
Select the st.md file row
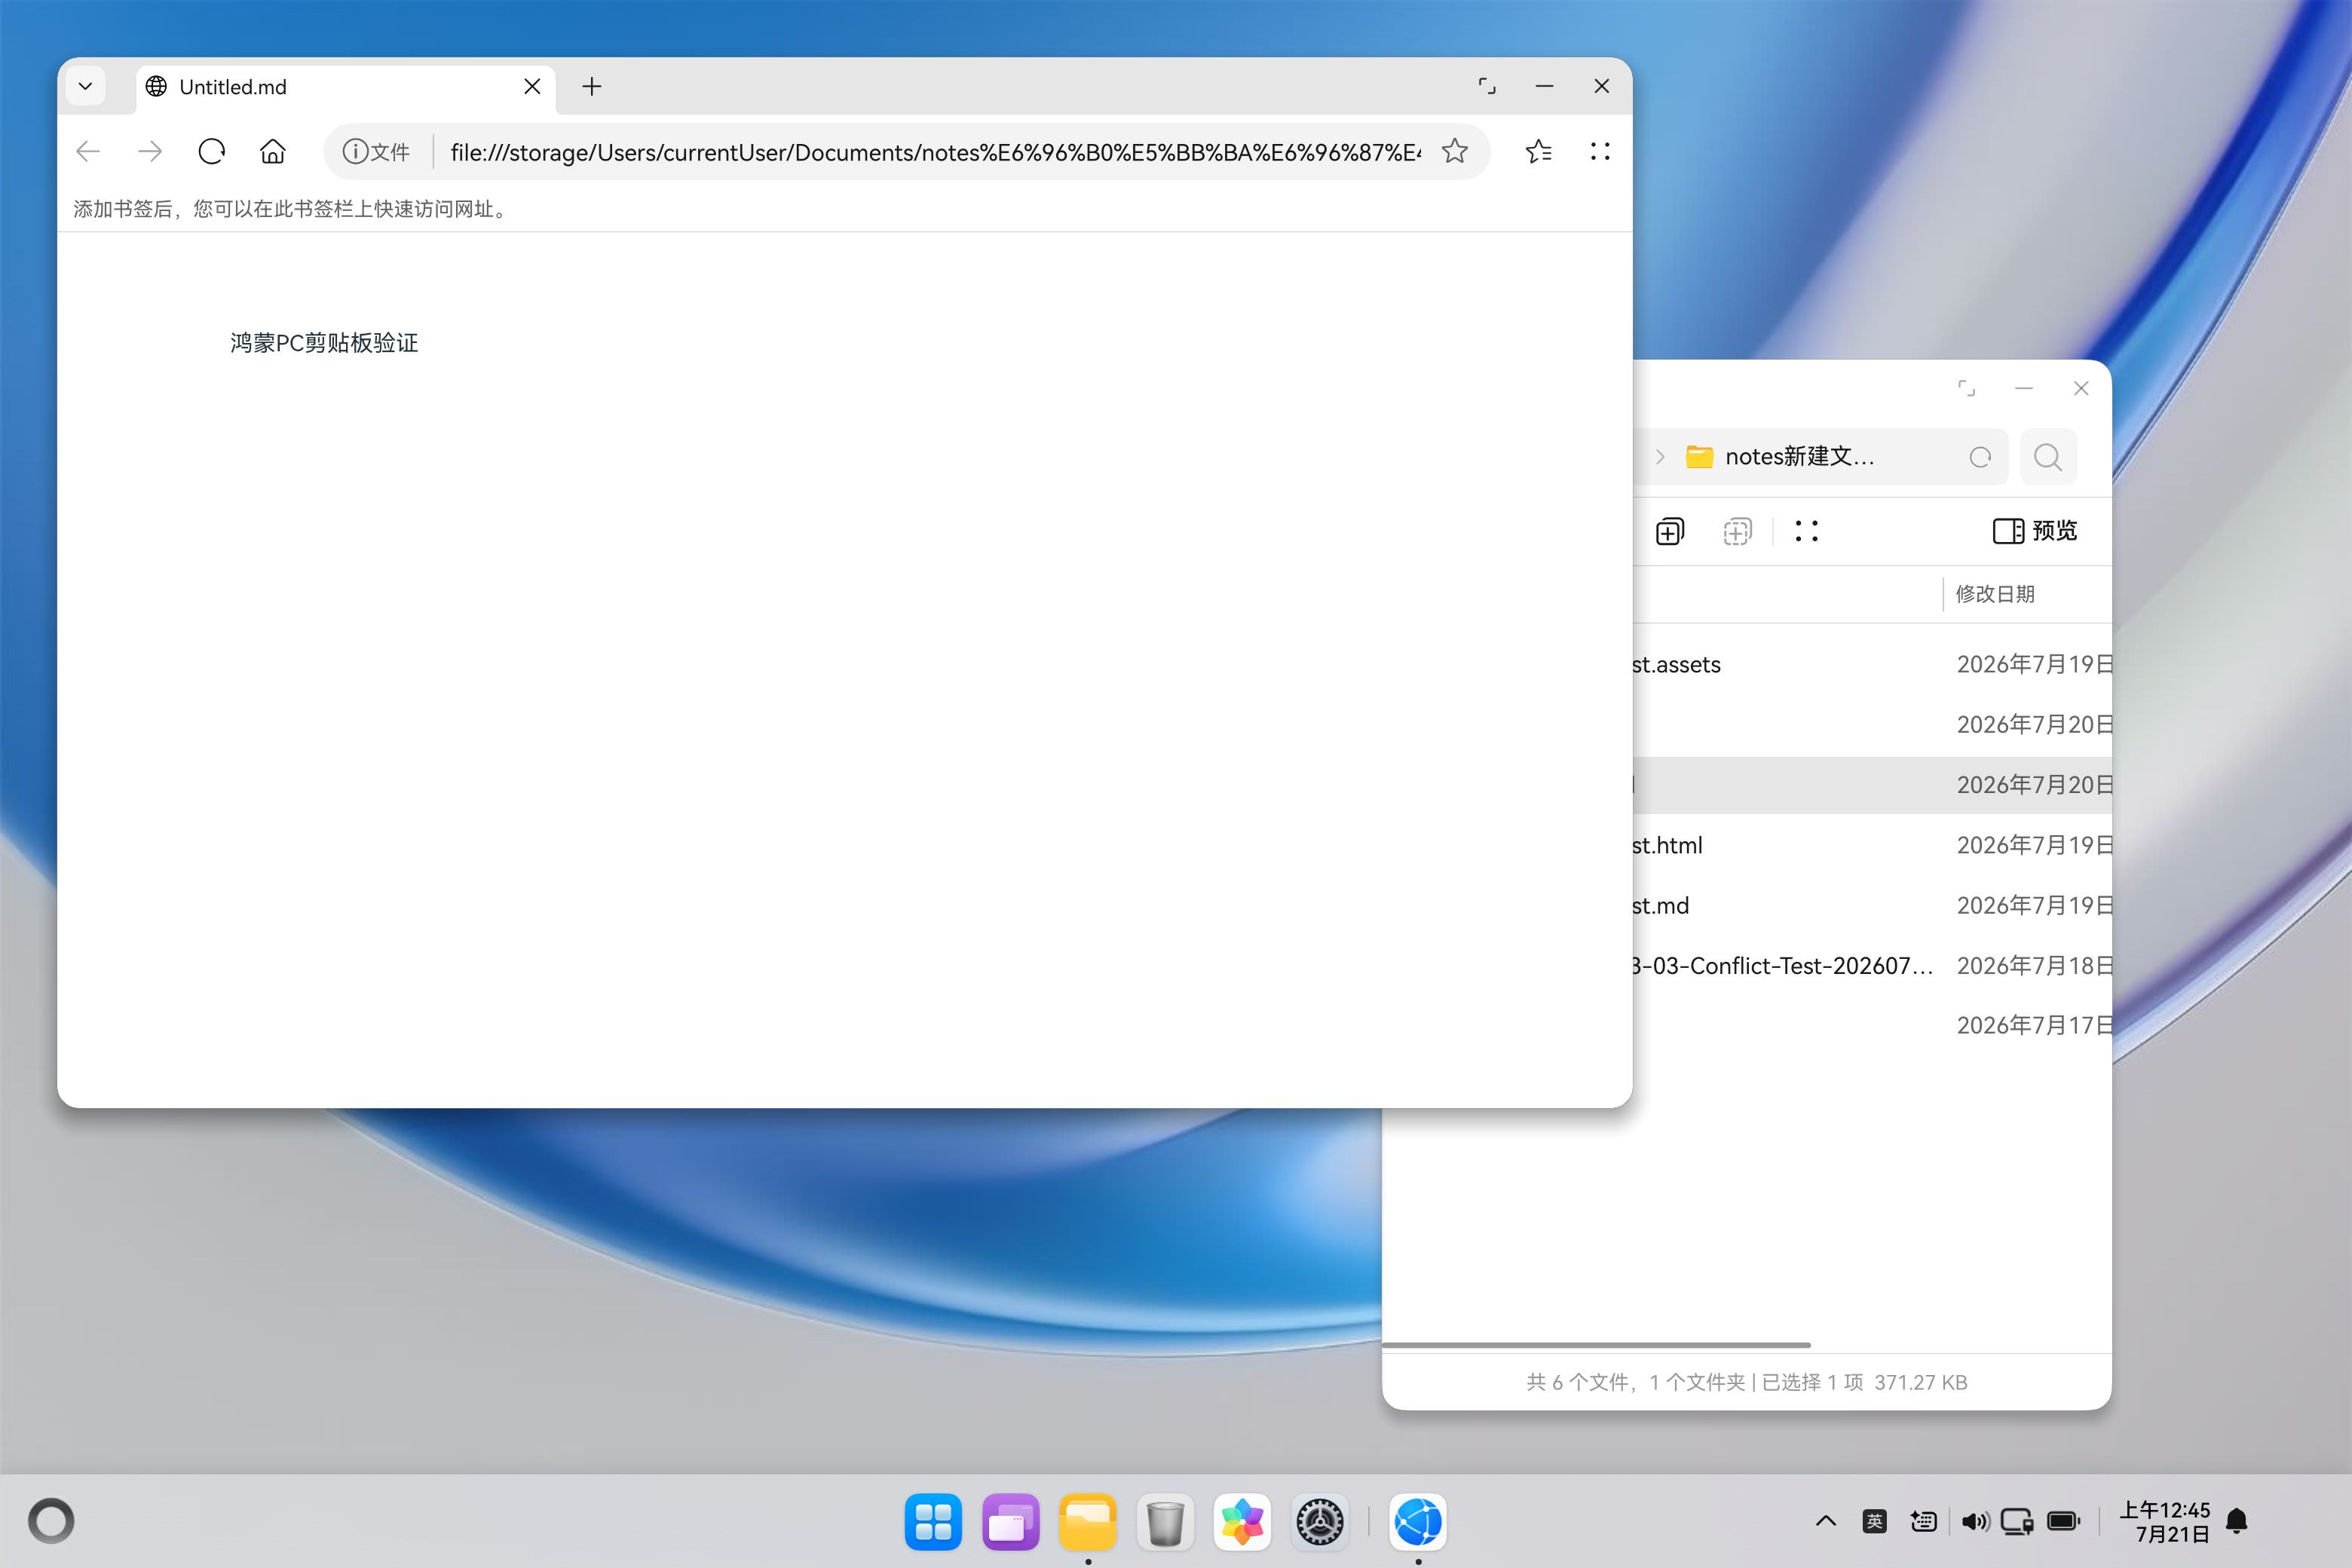(1872, 905)
